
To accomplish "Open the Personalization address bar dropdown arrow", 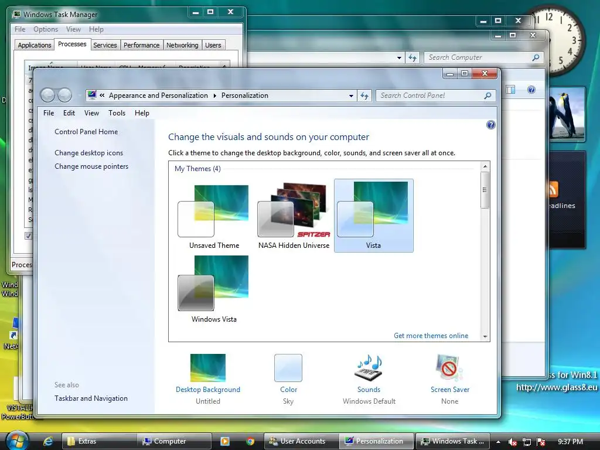I will (x=351, y=96).
